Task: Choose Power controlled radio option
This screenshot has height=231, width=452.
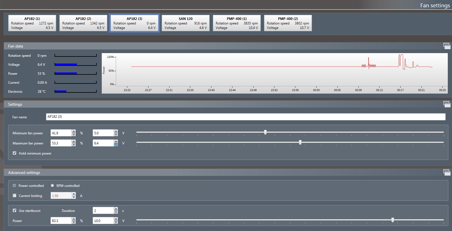Action: click(x=14, y=185)
